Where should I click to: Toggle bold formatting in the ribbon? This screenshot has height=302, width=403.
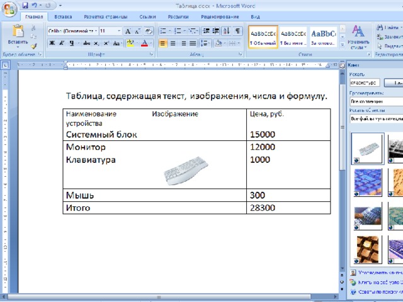(52, 43)
